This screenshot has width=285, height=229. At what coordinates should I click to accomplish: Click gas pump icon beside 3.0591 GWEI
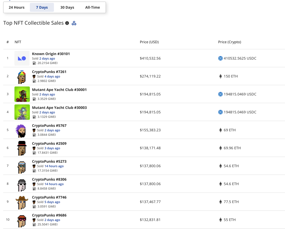[34, 207]
